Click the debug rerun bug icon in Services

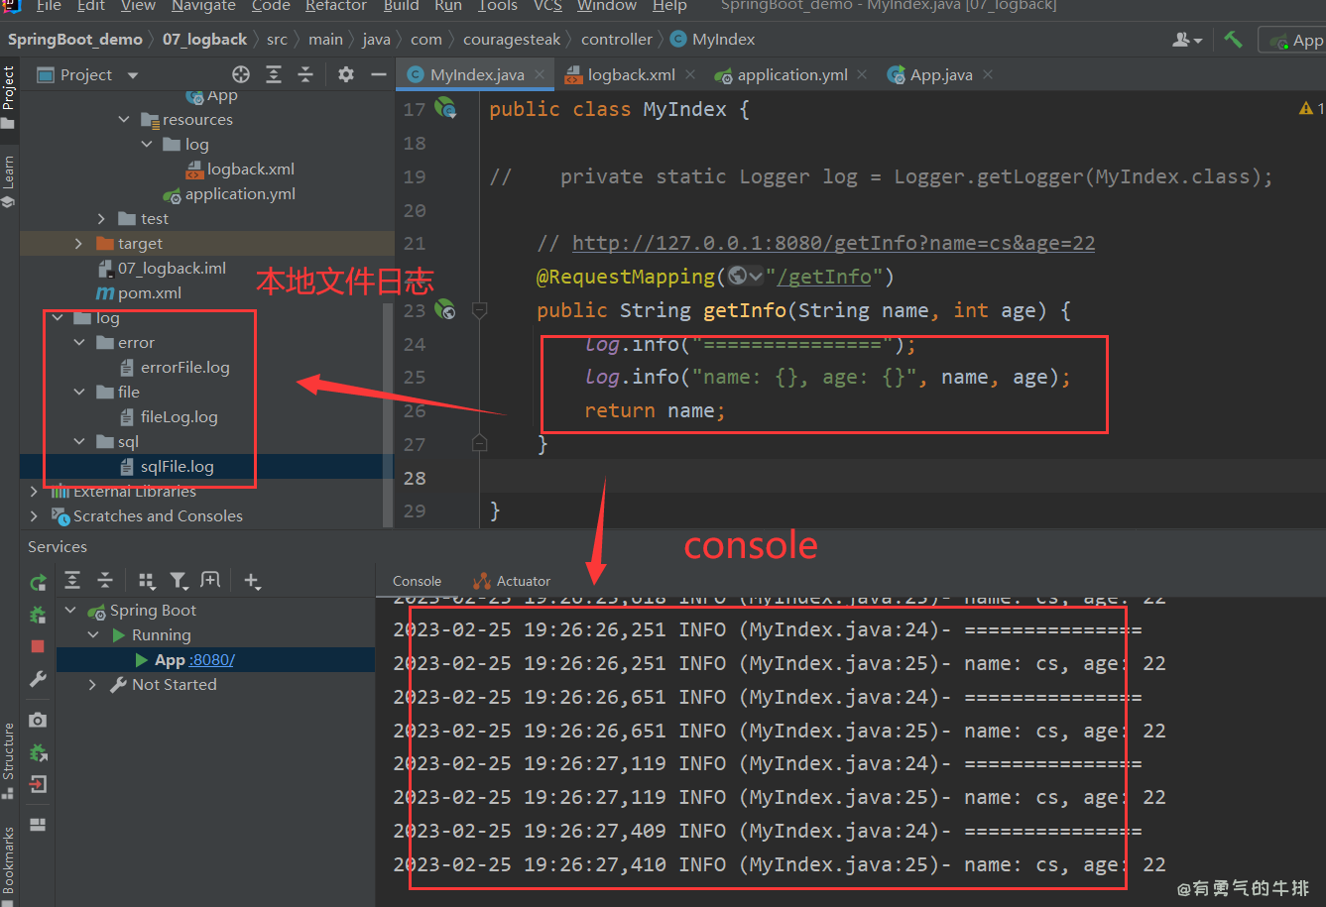click(38, 615)
